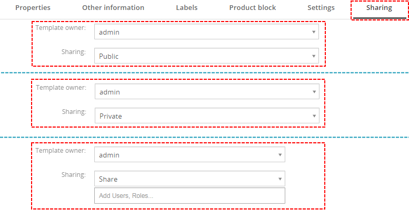
Task: Open Template owner dropdown above Public sharing
Action: [206, 32]
